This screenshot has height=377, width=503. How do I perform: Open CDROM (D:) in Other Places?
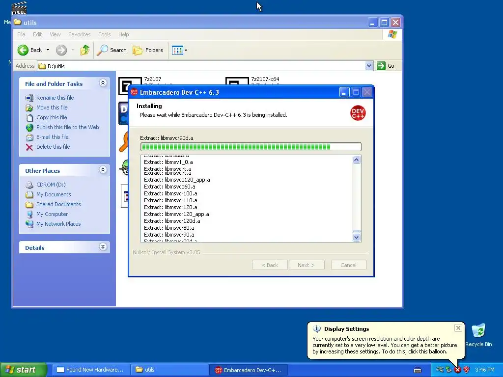pyautogui.click(x=51, y=185)
